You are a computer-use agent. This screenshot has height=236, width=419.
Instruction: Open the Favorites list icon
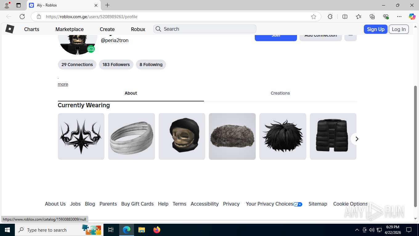[359, 17]
